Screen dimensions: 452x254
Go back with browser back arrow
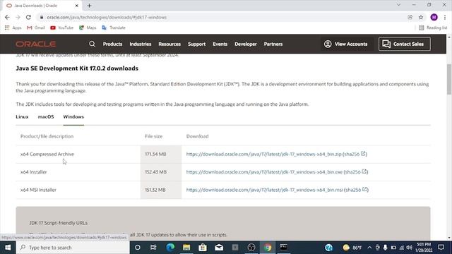pyautogui.click(x=7, y=17)
